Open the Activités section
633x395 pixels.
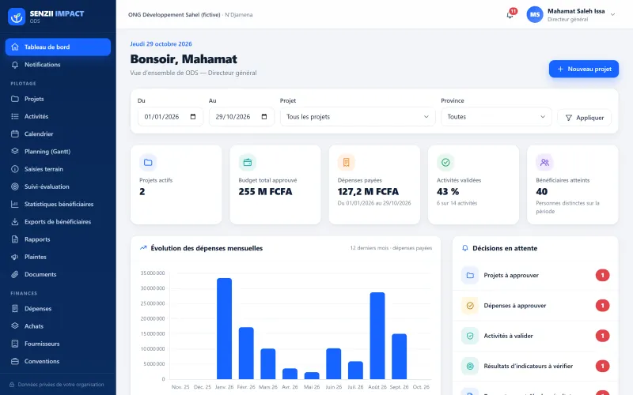[58, 116]
